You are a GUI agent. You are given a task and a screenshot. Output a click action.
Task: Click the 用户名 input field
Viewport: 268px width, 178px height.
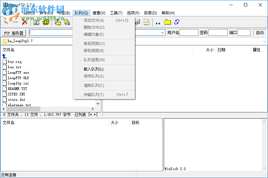[x=189, y=33]
